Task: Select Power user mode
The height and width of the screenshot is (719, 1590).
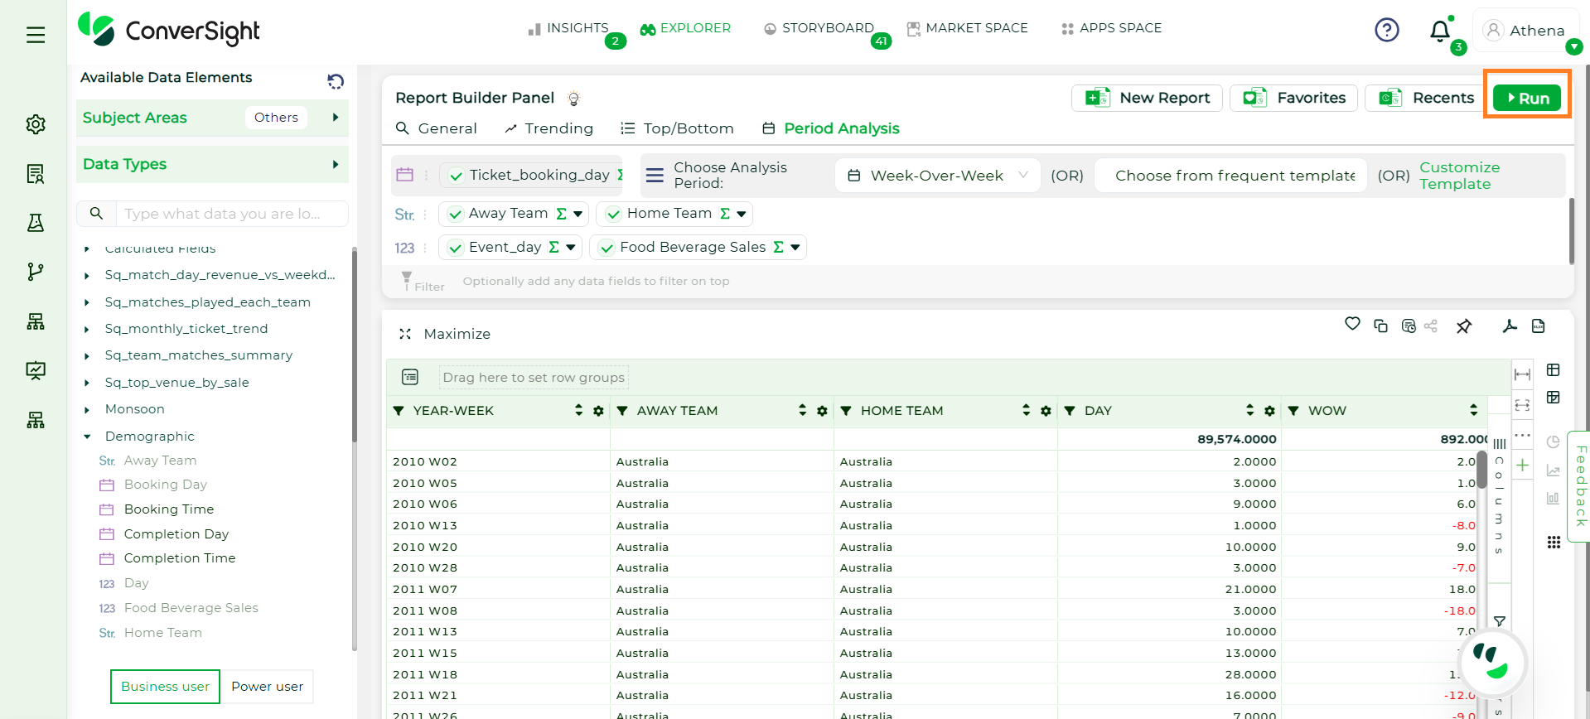Action: coord(267,687)
